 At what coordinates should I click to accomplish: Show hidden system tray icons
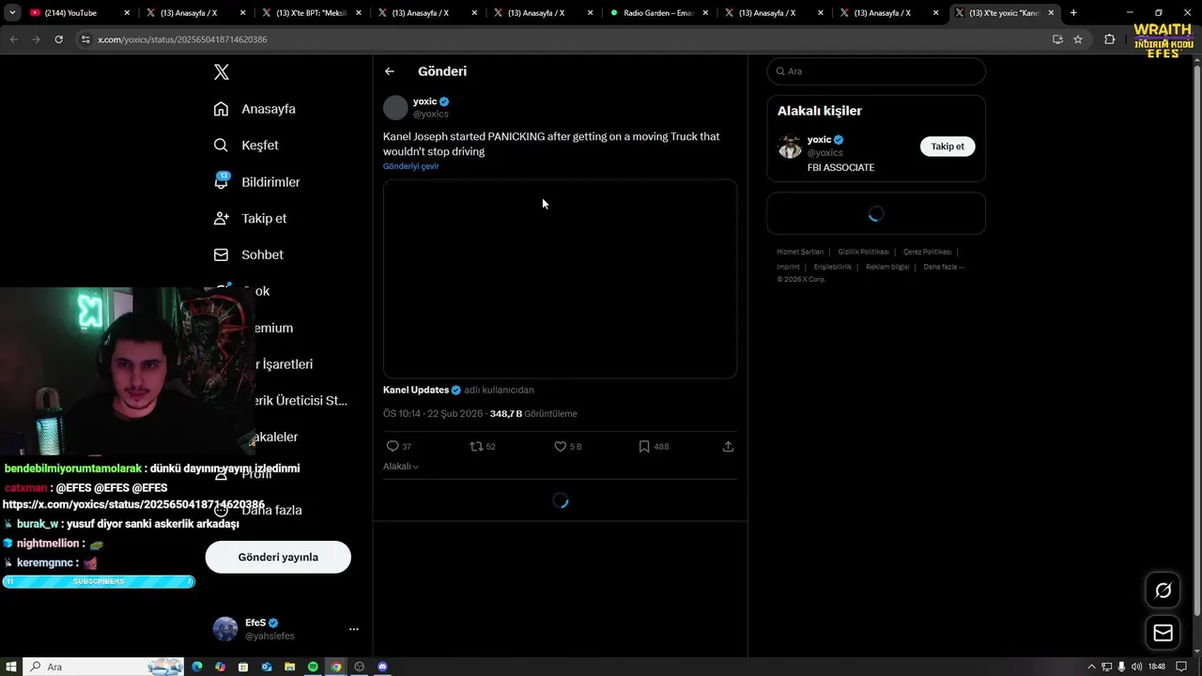pyautogui.click(x=1092, y=667)
